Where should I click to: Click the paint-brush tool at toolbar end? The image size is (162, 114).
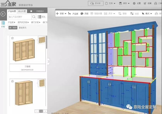point(156,13)
